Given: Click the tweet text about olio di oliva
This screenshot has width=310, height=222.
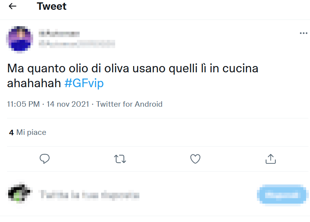Looking at the screenshot, I should [133, 69].
